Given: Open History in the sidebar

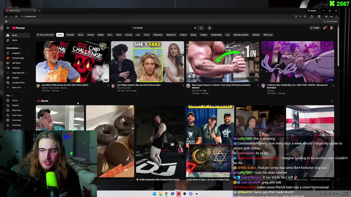Looking at the screenshot, I should click(18, 100).
